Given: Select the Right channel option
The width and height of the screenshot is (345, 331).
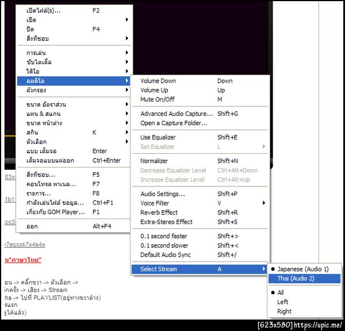Looking at the screenshot, I should coord(305,311).
